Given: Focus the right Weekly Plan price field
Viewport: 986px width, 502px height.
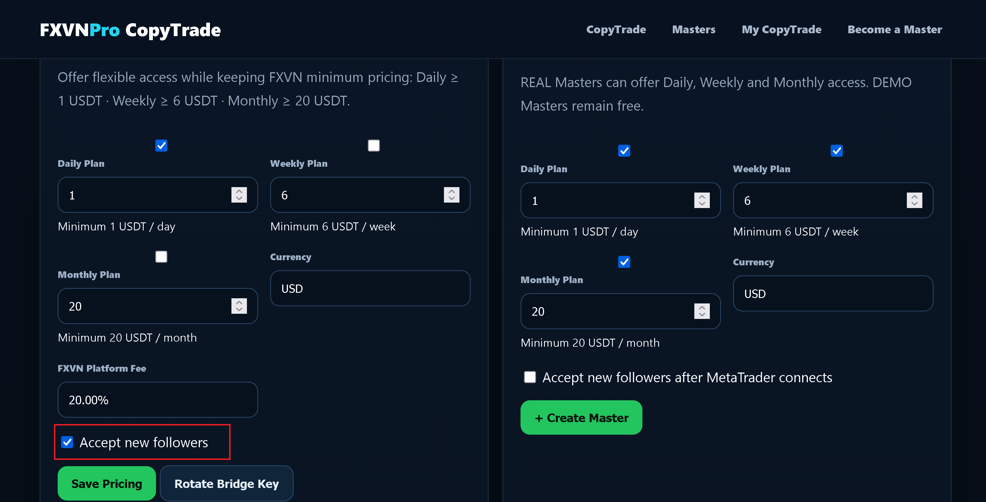Looking at the screenshot, I should click(833, 200).
